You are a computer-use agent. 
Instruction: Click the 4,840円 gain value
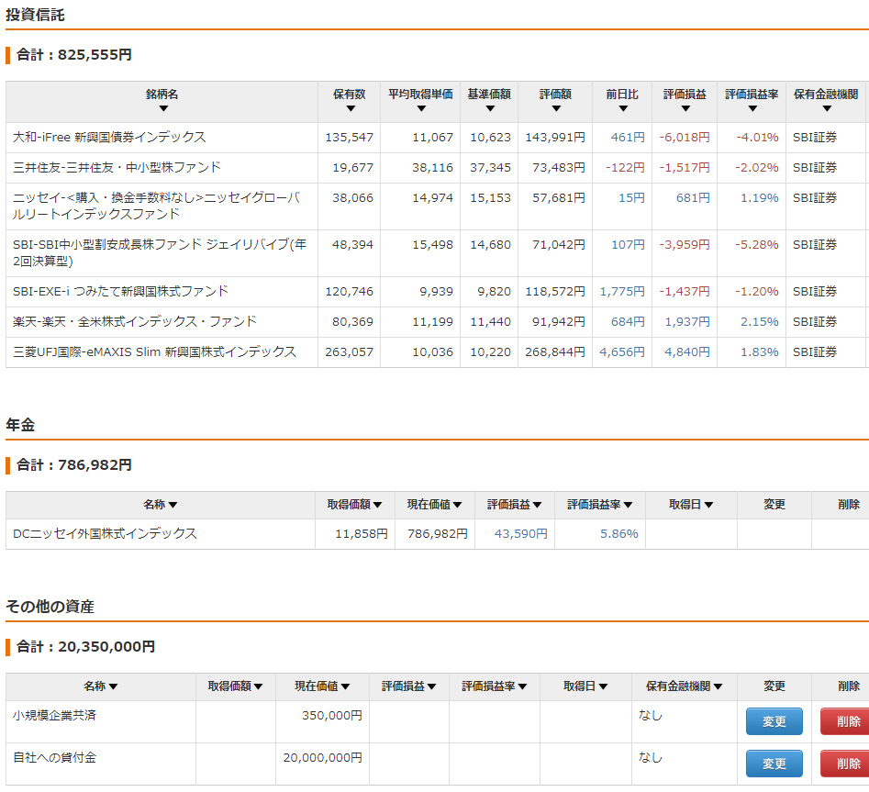coord(687,351)
